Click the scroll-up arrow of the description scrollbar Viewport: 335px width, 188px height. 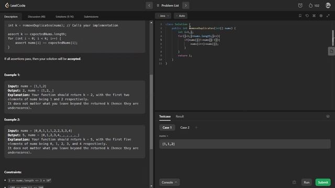point(151,22)
